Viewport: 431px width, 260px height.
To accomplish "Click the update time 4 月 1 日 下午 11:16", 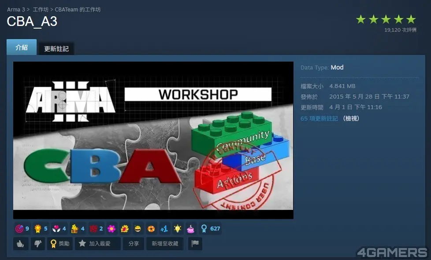I will tap(356, 107).
